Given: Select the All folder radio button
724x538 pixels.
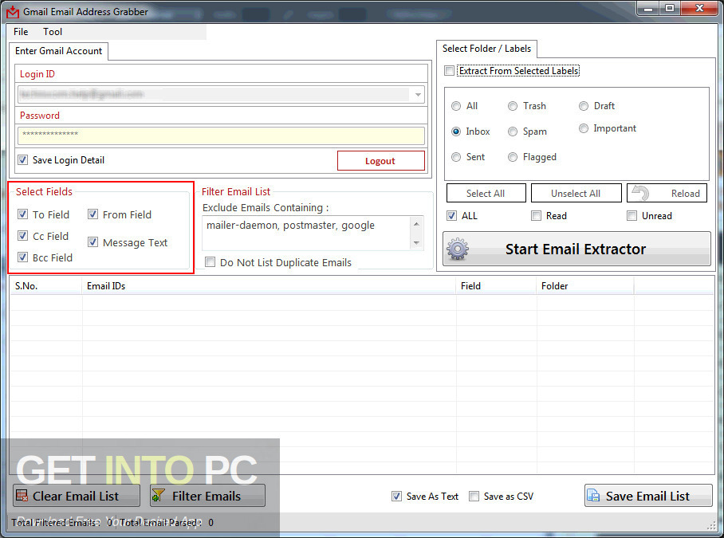Looking at the screenshot, I should tap(456, 106).
